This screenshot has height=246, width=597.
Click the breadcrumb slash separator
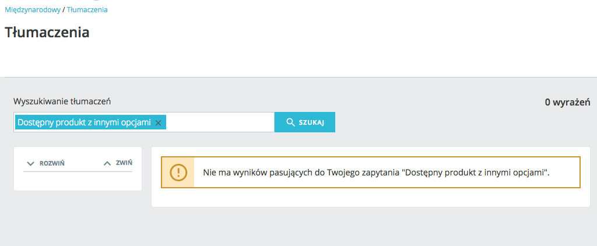tap(64, 10)
